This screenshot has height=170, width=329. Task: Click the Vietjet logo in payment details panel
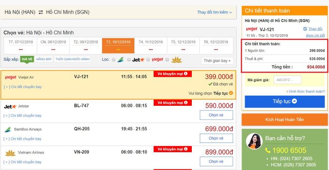click(x=251, y=29)
